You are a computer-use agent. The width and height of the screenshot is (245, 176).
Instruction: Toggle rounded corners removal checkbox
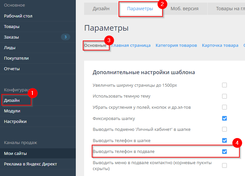pyautogui.click(x=224, y=107)
